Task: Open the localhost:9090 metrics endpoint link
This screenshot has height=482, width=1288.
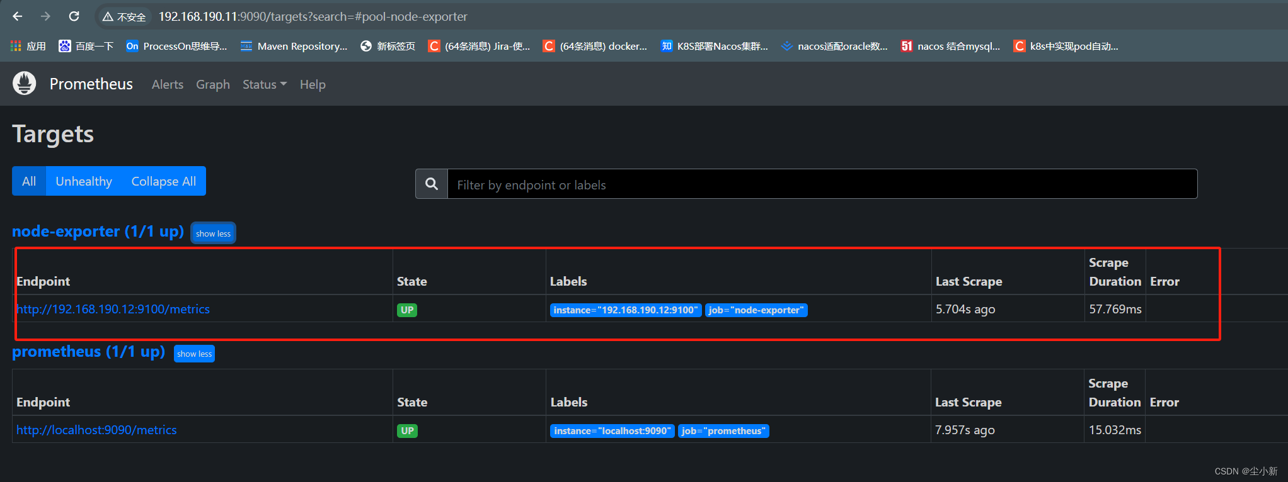Action: pos(96,430)
